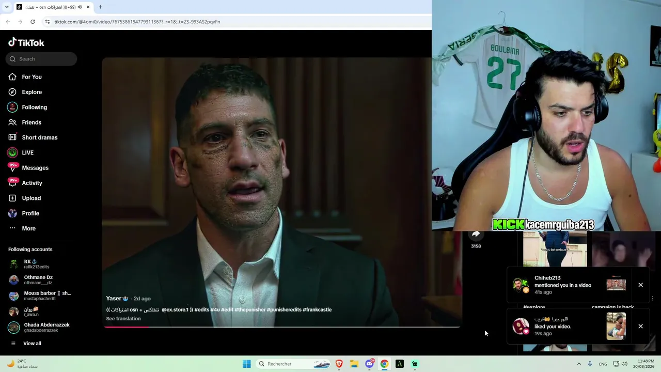
Task: Open File Explorer from the taskbar
Action: click(x=354, y=364)
